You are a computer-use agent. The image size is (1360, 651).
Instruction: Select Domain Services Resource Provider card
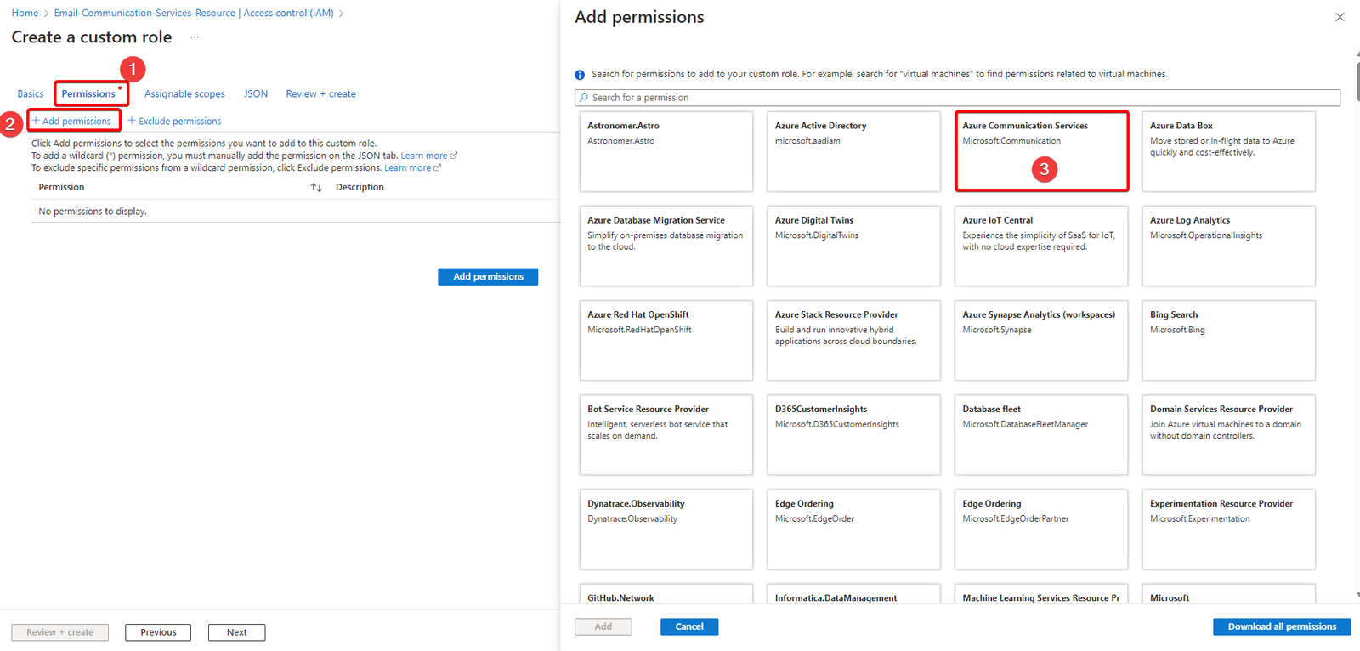click(x=1229, y=434)
